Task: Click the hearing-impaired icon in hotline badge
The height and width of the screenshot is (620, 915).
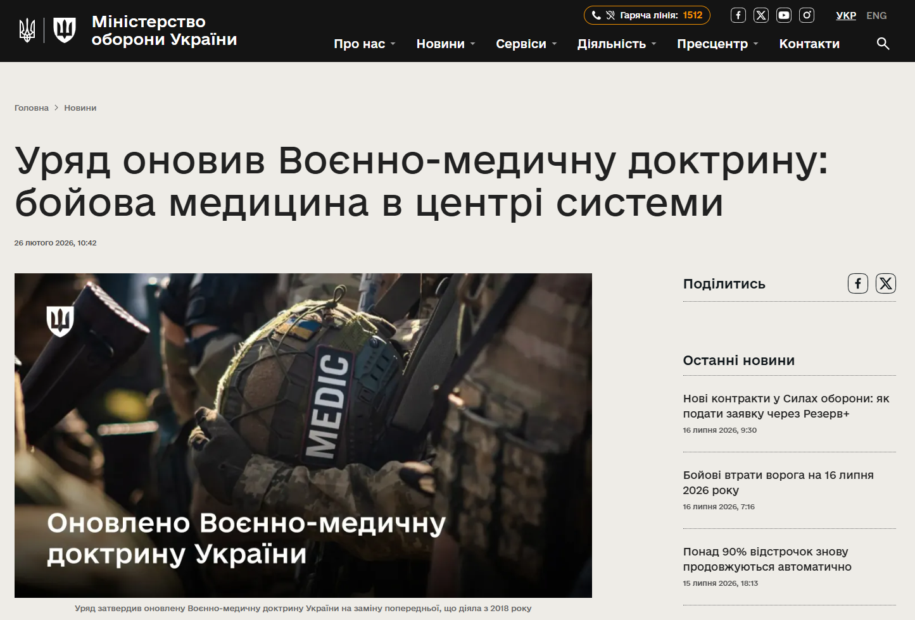Action: 610,15
